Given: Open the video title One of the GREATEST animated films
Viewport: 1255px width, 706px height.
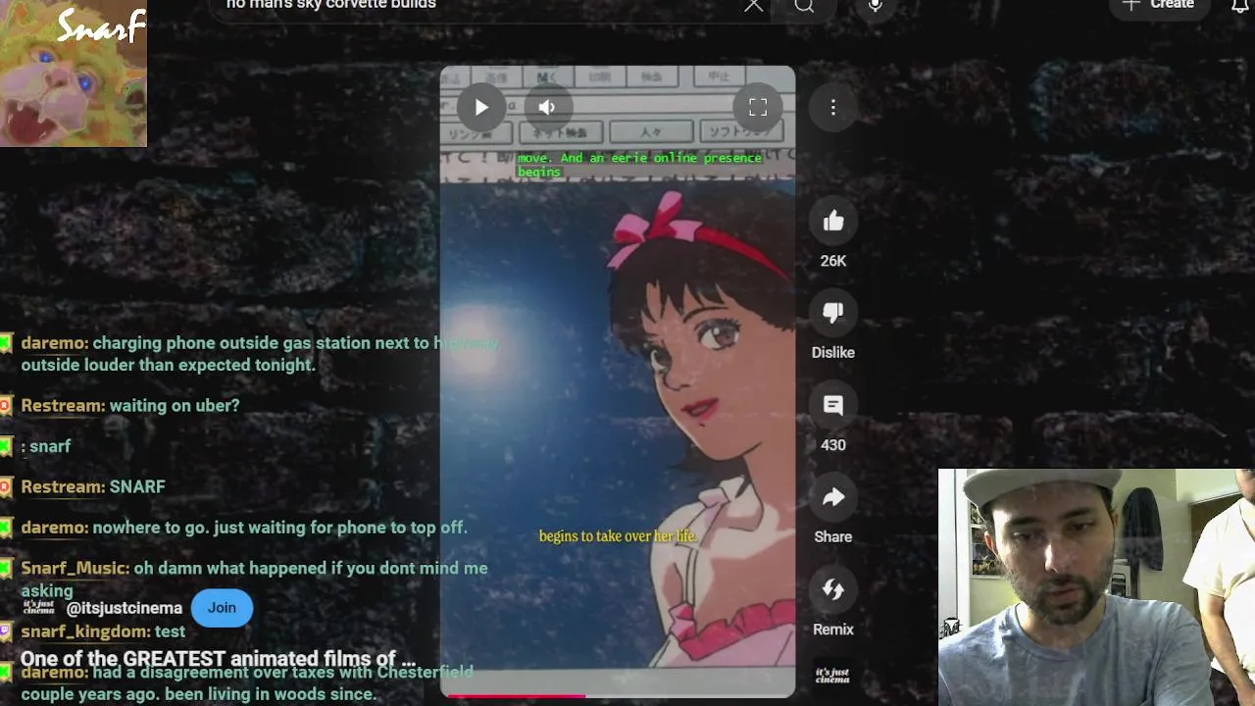Looking at the screenshot, I should [x=218, y=659].
